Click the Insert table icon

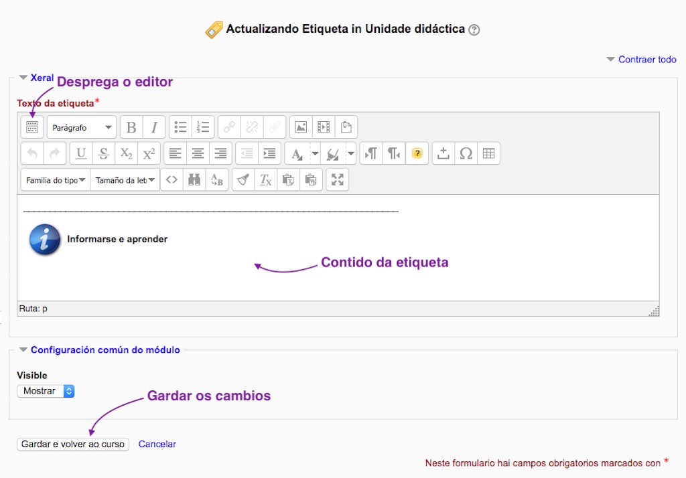coord(488,153)
